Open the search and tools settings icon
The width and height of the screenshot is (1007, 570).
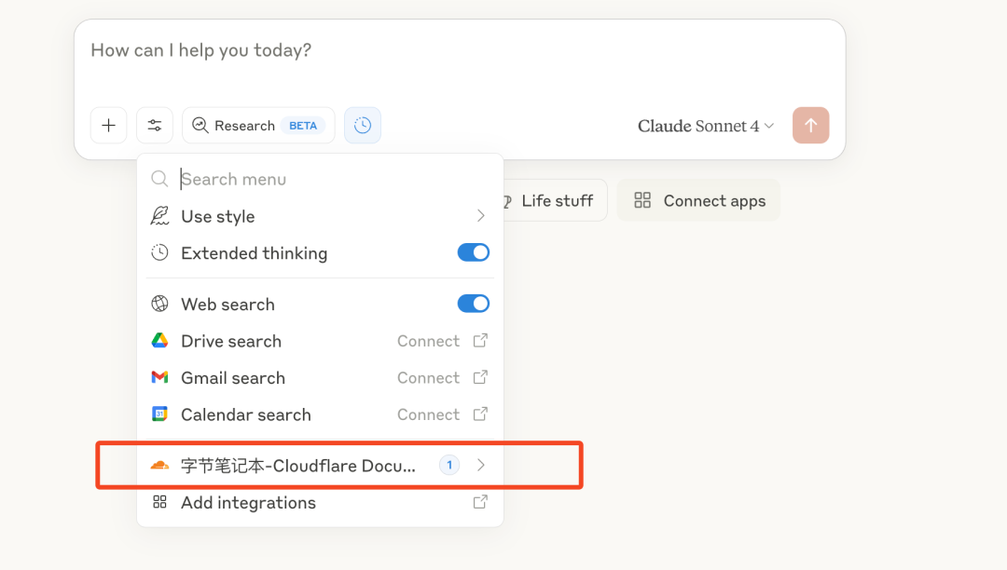[x=155, y=126]
